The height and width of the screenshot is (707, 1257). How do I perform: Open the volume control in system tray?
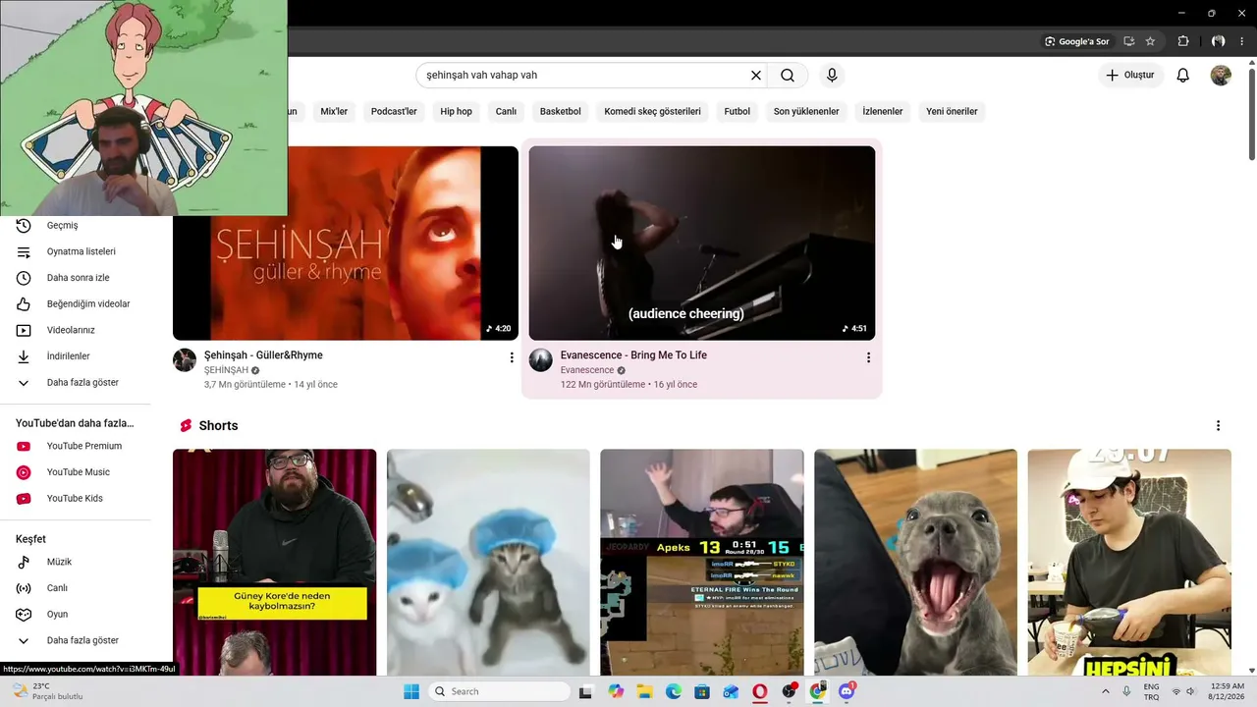click(1192, 691)
